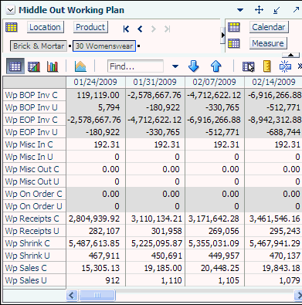Select the Wp BOP Inv U row
This screenshot has width=302, height=305.
click(x=35, y=107)
